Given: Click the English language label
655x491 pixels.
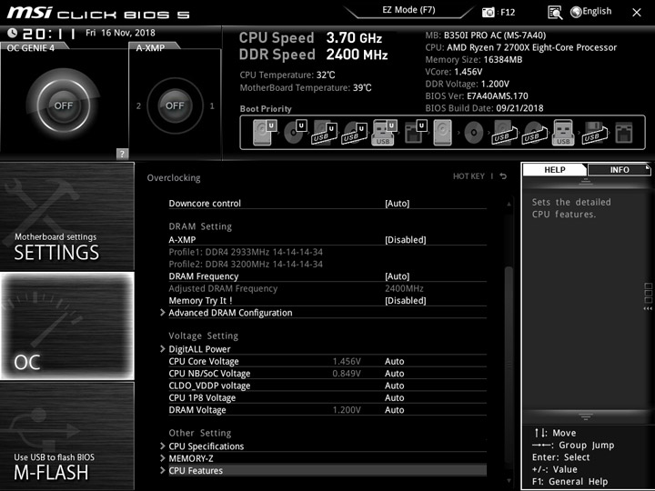Looking at the screenshot, I should pyautogui.click(x=597, y=11).
